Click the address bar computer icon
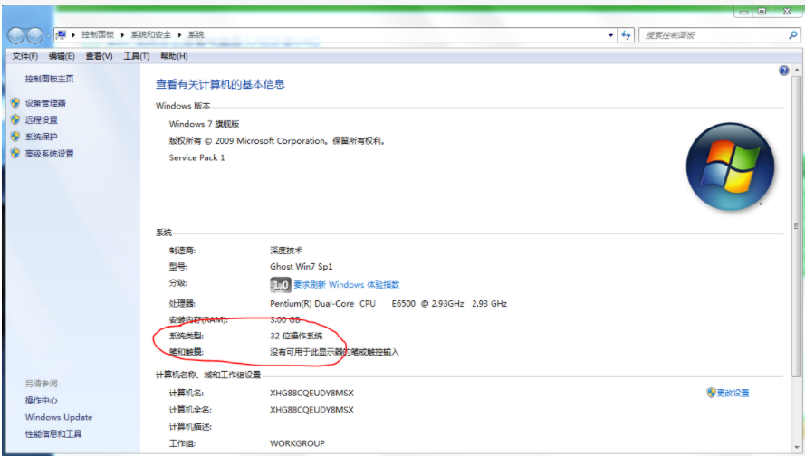The height and width of the screenshot is (456, 805). [x=62, y=35]
